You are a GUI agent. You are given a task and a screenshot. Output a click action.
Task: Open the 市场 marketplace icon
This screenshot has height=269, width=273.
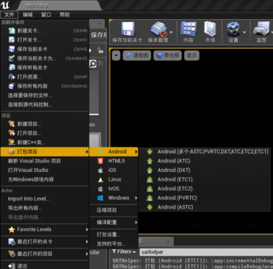coord(210,29)
